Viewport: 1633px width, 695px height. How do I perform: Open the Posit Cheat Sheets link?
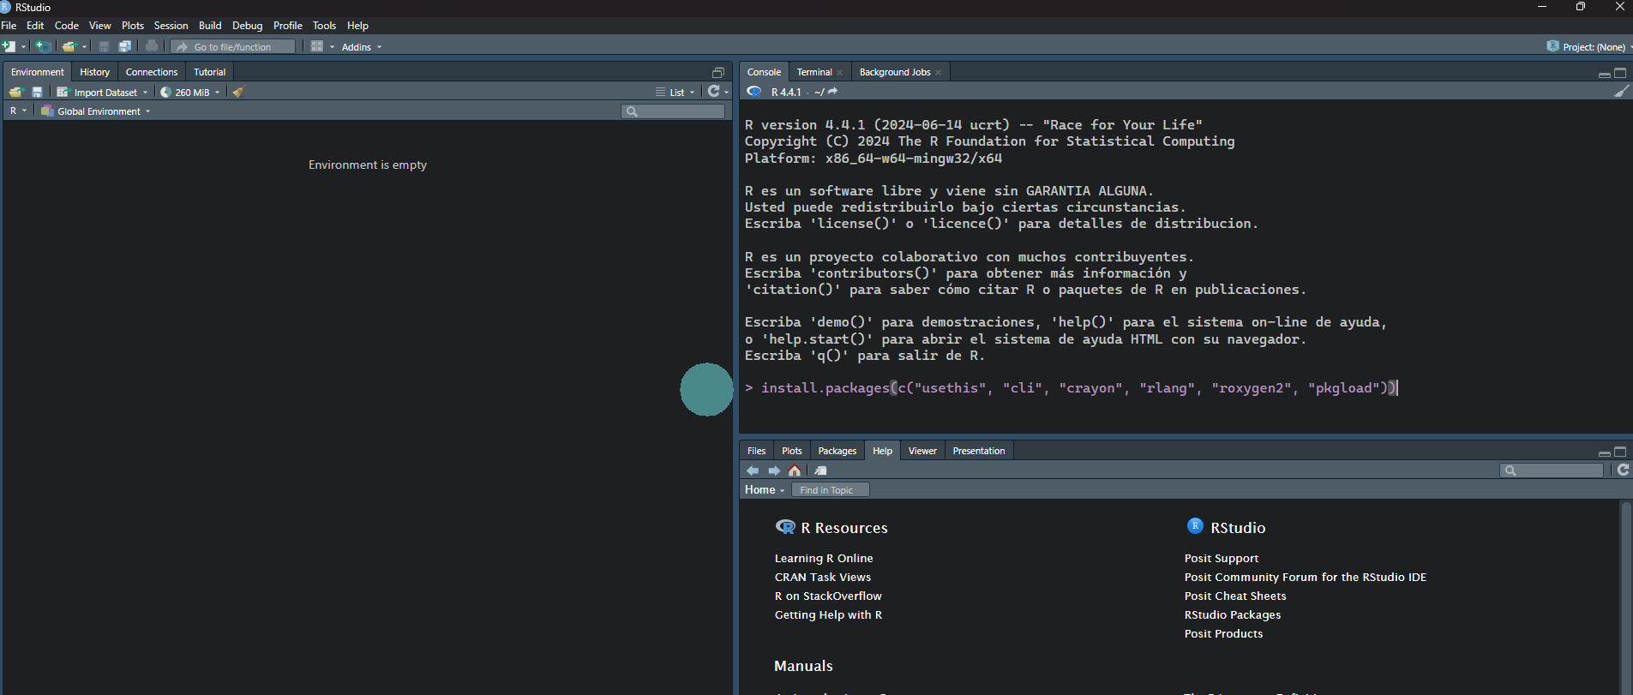pyautogui.click(x=1234, y=596)
